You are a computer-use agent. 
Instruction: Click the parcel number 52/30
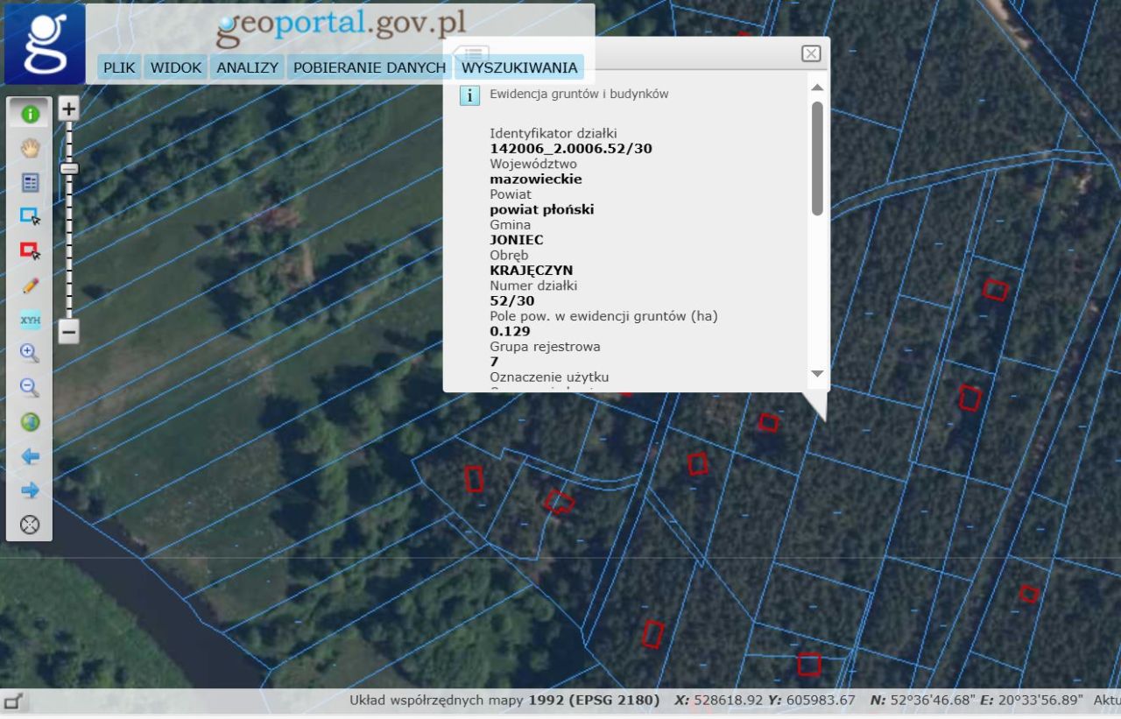pos(512,301)
